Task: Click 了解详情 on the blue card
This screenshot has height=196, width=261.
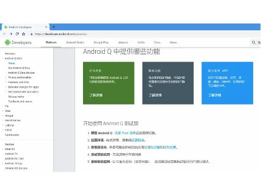Action: [x=215, y=95]
